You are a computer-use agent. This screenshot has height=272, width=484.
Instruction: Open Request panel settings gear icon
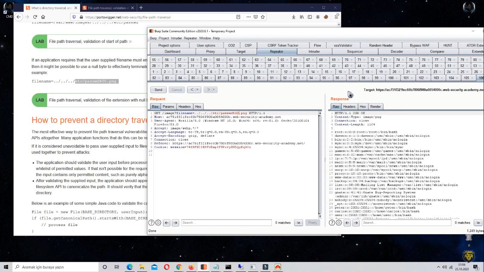point(158,223)
